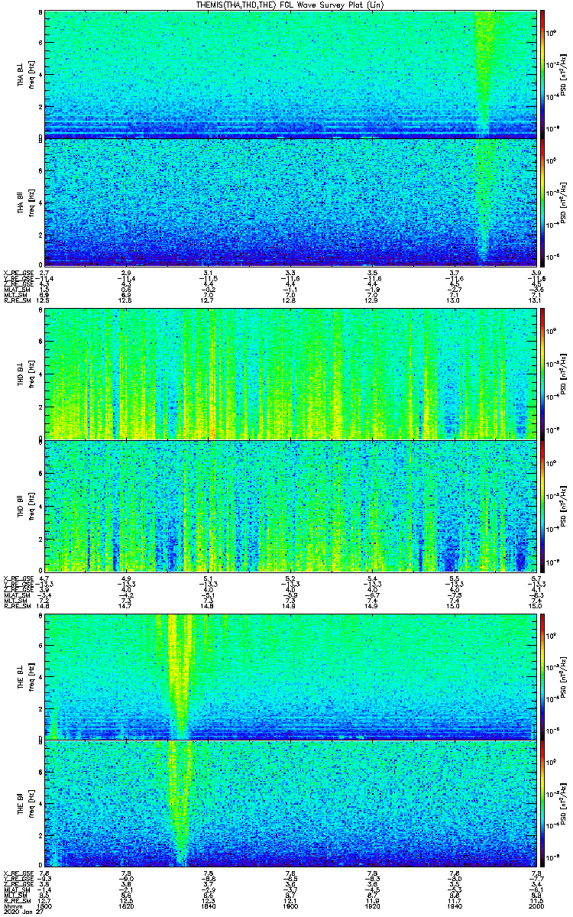Select the THE B⊥ spectrogram panel
The image size is (573, 917).
point(290,676)
